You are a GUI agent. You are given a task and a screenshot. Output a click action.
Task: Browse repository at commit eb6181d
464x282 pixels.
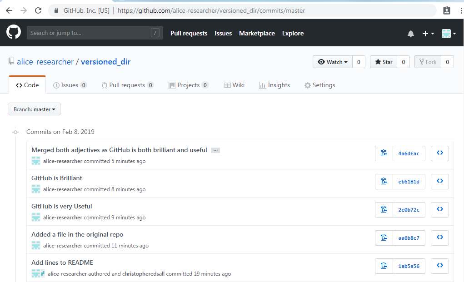click(x=440, y=181)
